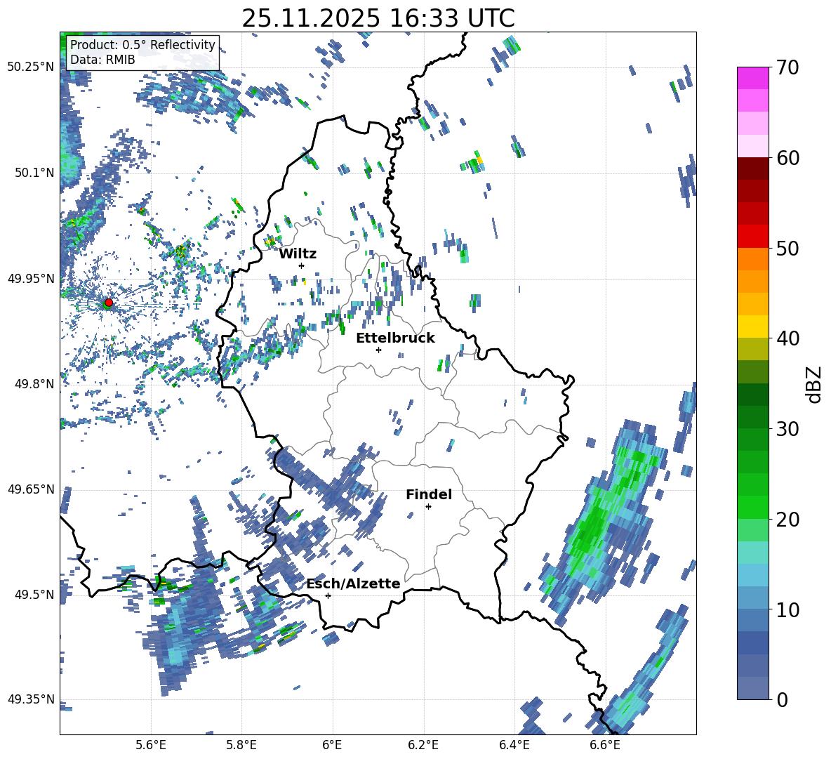Click the longitude label 5.8°E

coord(241,746)
